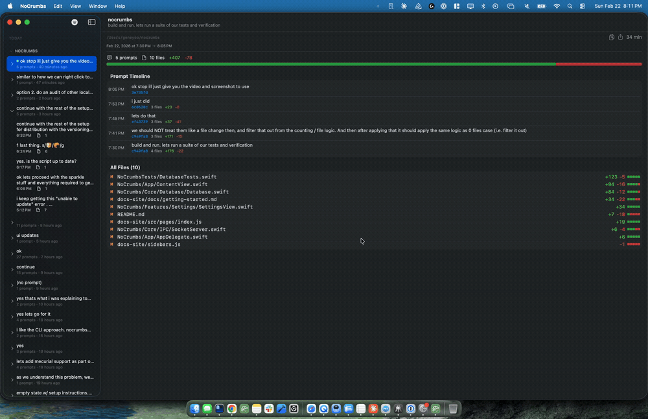Click the document icon on the 5 prompts pill

110,57
